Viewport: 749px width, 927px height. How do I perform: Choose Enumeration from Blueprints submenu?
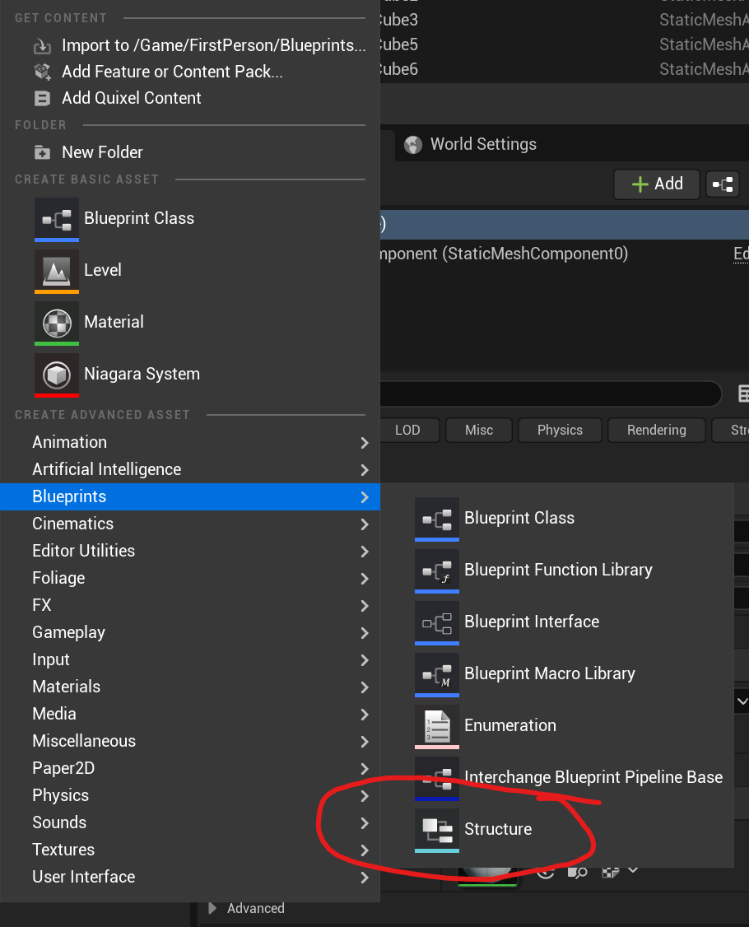(x=557, y=727)
